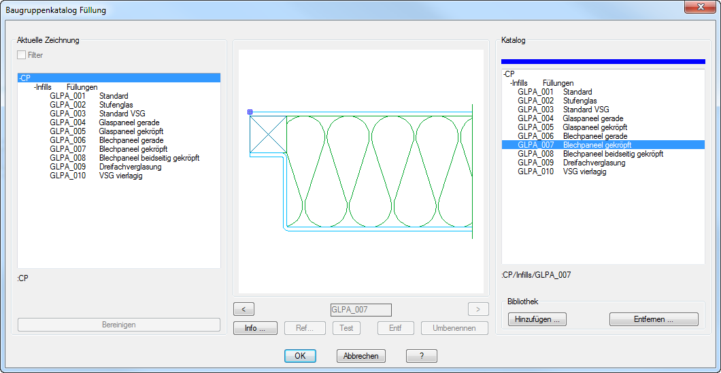Click the Hinzufügen ... library button
The width and height of the screenshot is (721, 373).
(537, 319)
